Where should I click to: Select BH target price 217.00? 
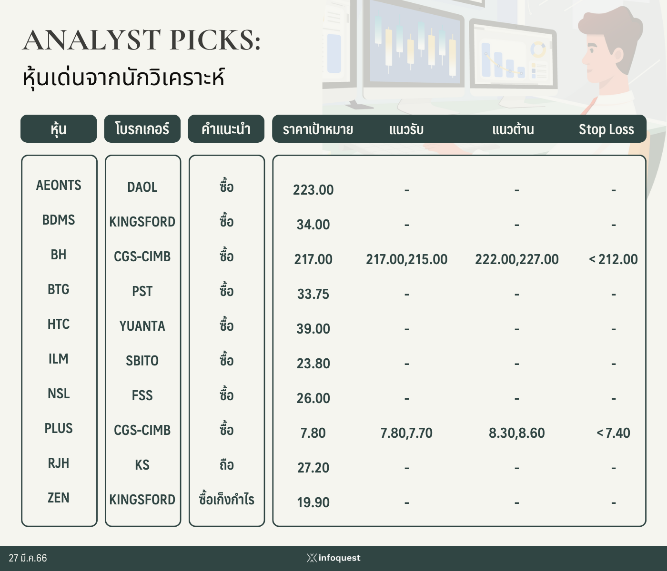coord(313,259)
